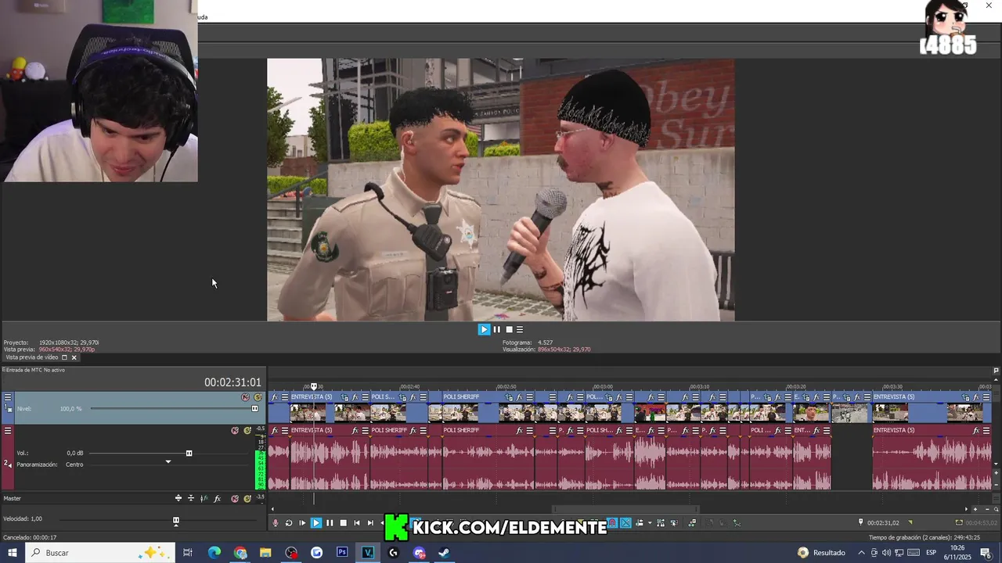Stop the video preview window
This screenshot has height=563, width=1002.
(509, 329)
